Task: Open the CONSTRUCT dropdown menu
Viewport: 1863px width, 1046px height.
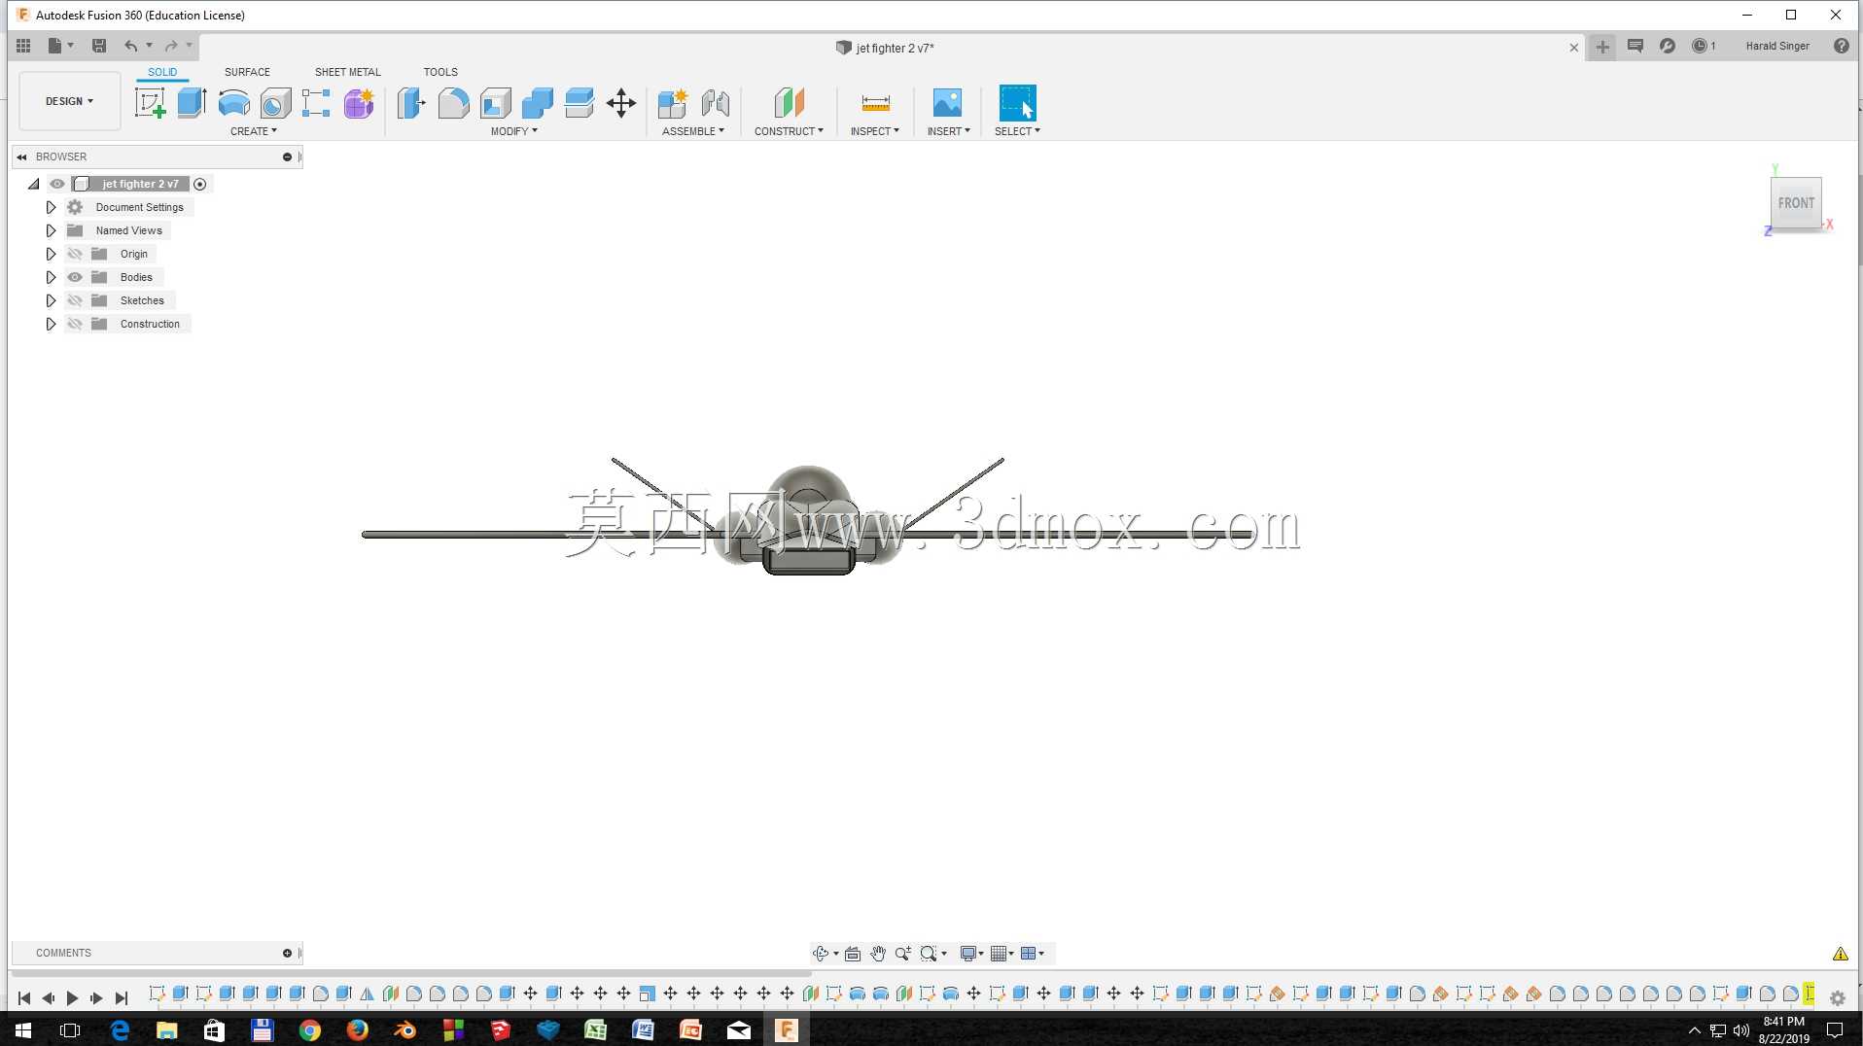Action: pos(789,131)
